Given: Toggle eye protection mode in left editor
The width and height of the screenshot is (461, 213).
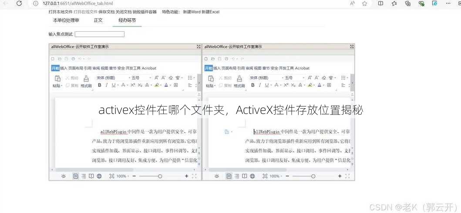Looking at the screenshot, I should point(64,176).
